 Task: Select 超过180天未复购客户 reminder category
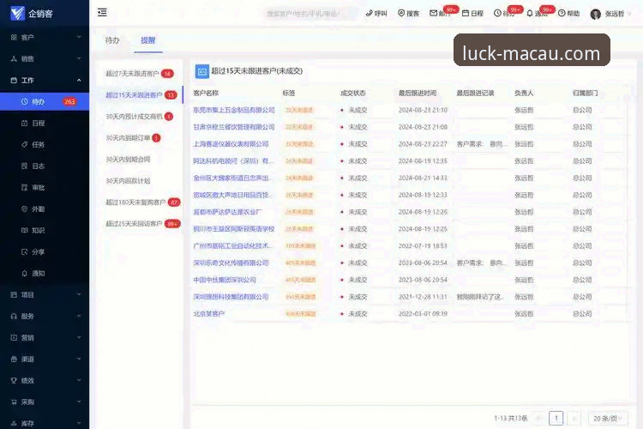tap(140, 202)
